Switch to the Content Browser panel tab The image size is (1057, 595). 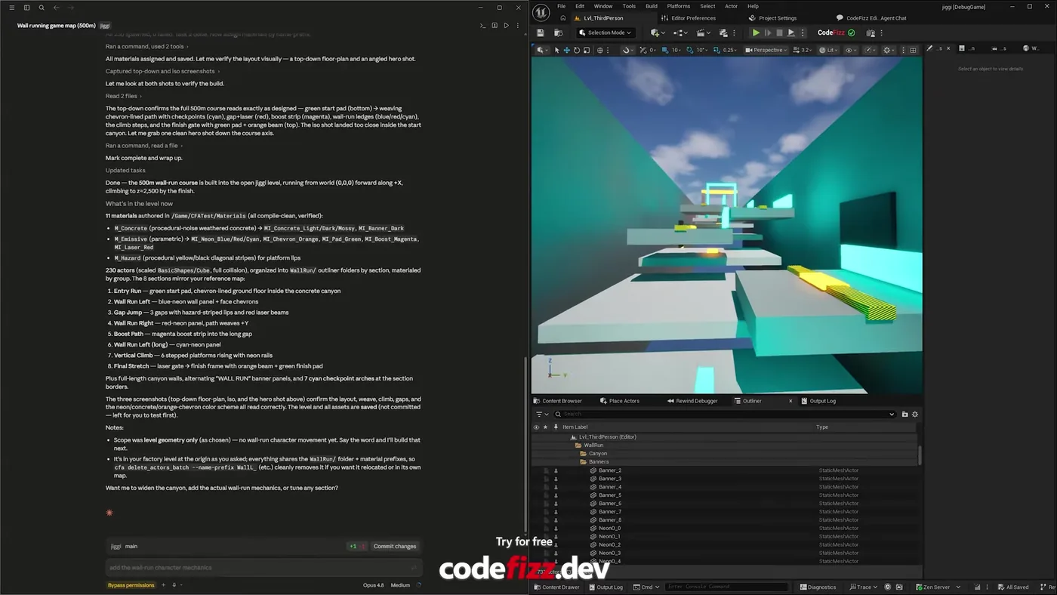(557, 401)
